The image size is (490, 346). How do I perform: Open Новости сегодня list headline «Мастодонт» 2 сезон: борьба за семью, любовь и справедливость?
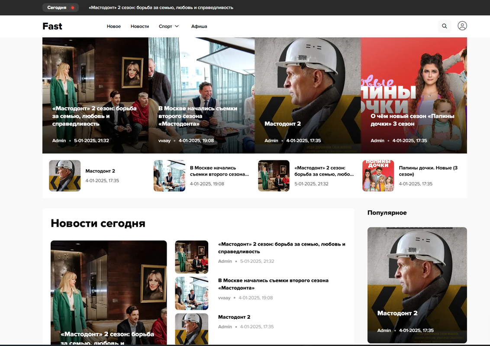(281, 248)
